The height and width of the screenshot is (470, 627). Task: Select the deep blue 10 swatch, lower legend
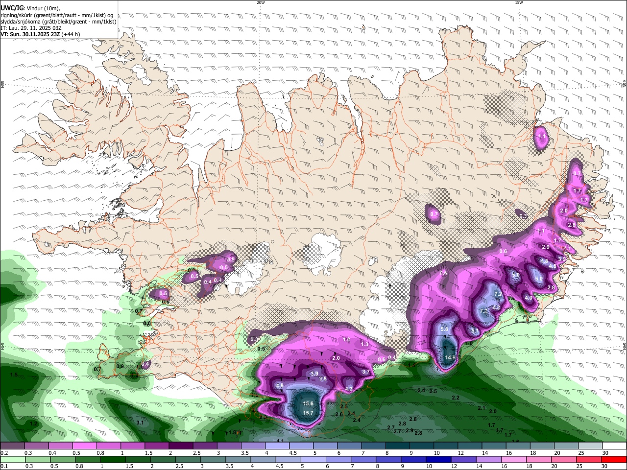point(438,460)
